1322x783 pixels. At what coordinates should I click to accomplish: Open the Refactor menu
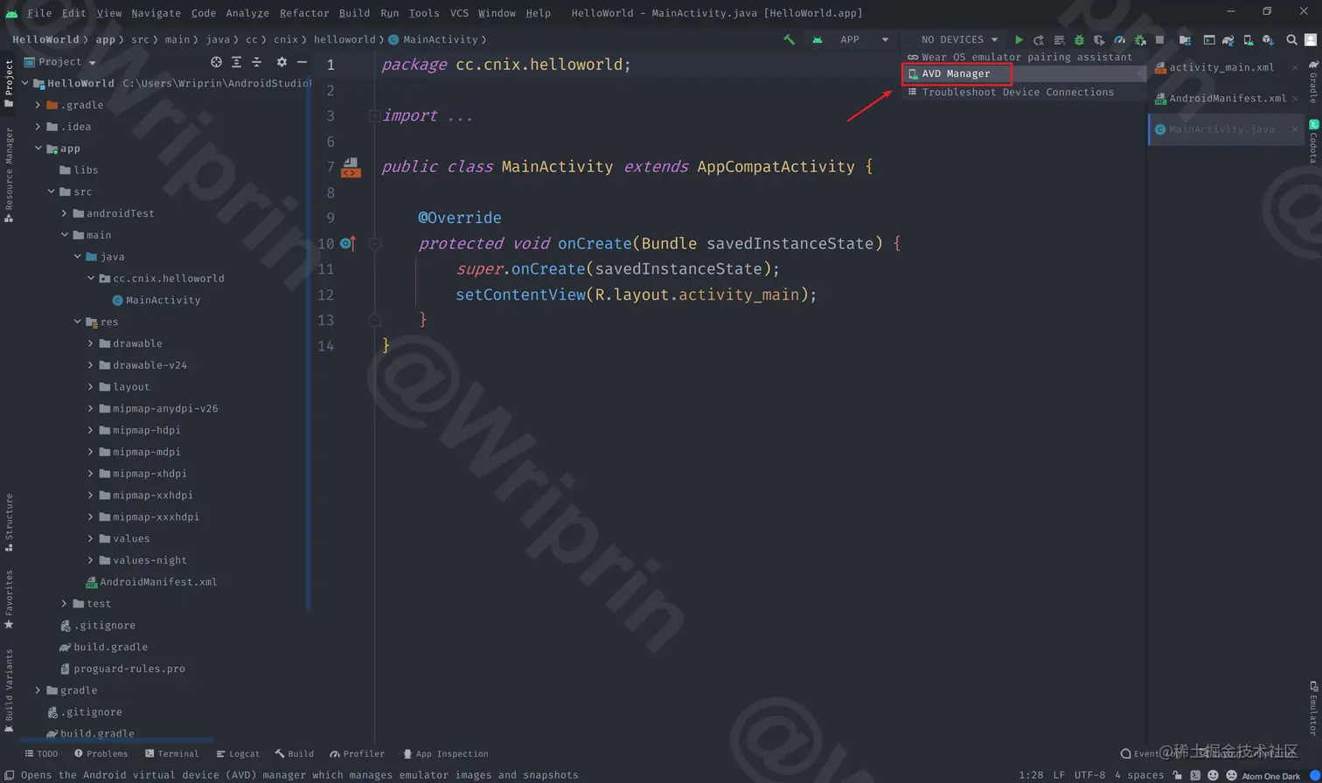click(303, 13)
